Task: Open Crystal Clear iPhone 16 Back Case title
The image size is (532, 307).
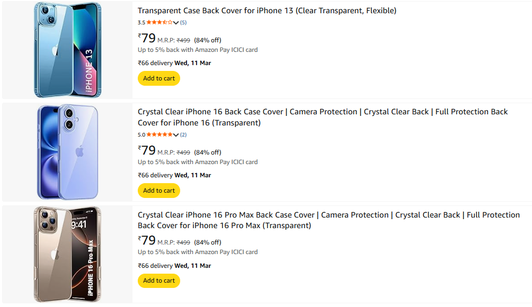Action: 322,112
